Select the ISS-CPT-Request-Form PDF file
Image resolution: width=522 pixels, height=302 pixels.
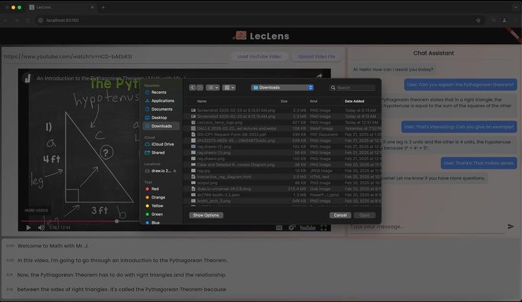[282, 135]
